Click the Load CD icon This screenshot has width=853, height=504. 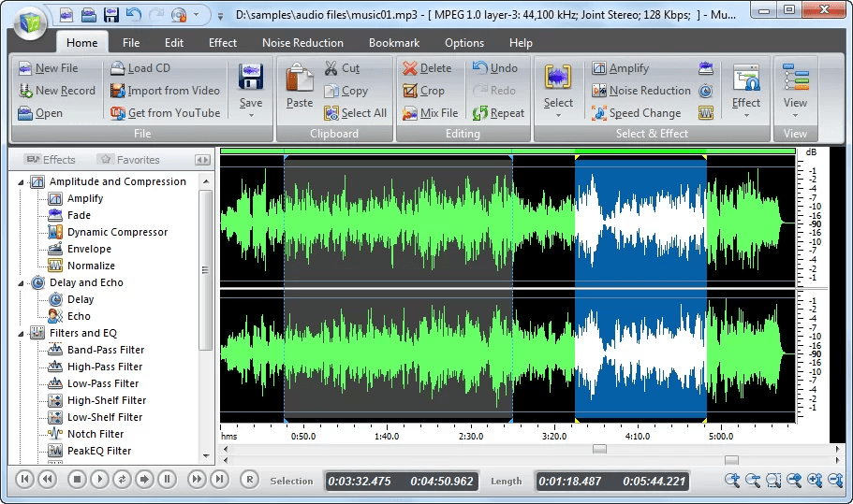point(117,68)
